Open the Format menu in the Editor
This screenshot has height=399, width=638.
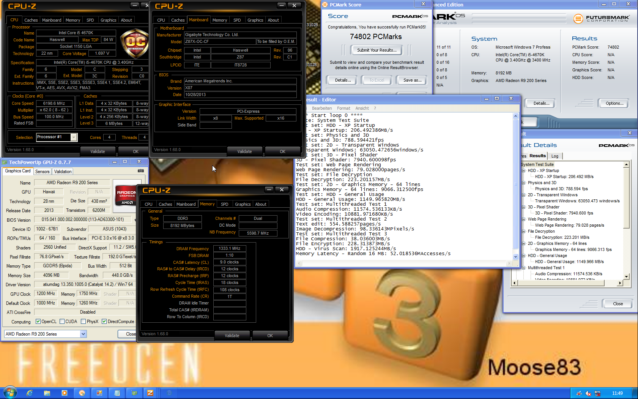(343, 108)
